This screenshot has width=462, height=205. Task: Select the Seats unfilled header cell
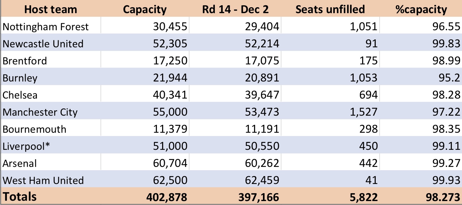pos(330,9)
